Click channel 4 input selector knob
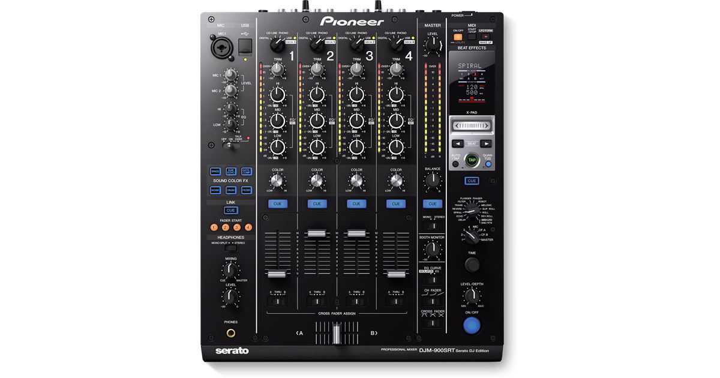 coord(395,44)
